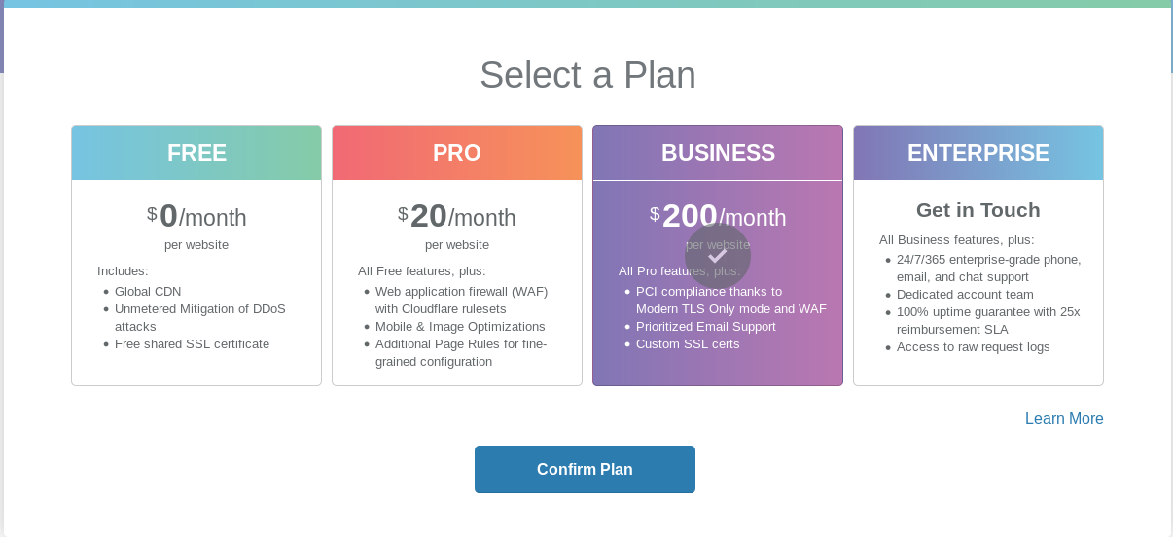The image size is (1173, 537).
Task: Click the $20/month price
Action: pyautogui.click(x=457, y=217)
